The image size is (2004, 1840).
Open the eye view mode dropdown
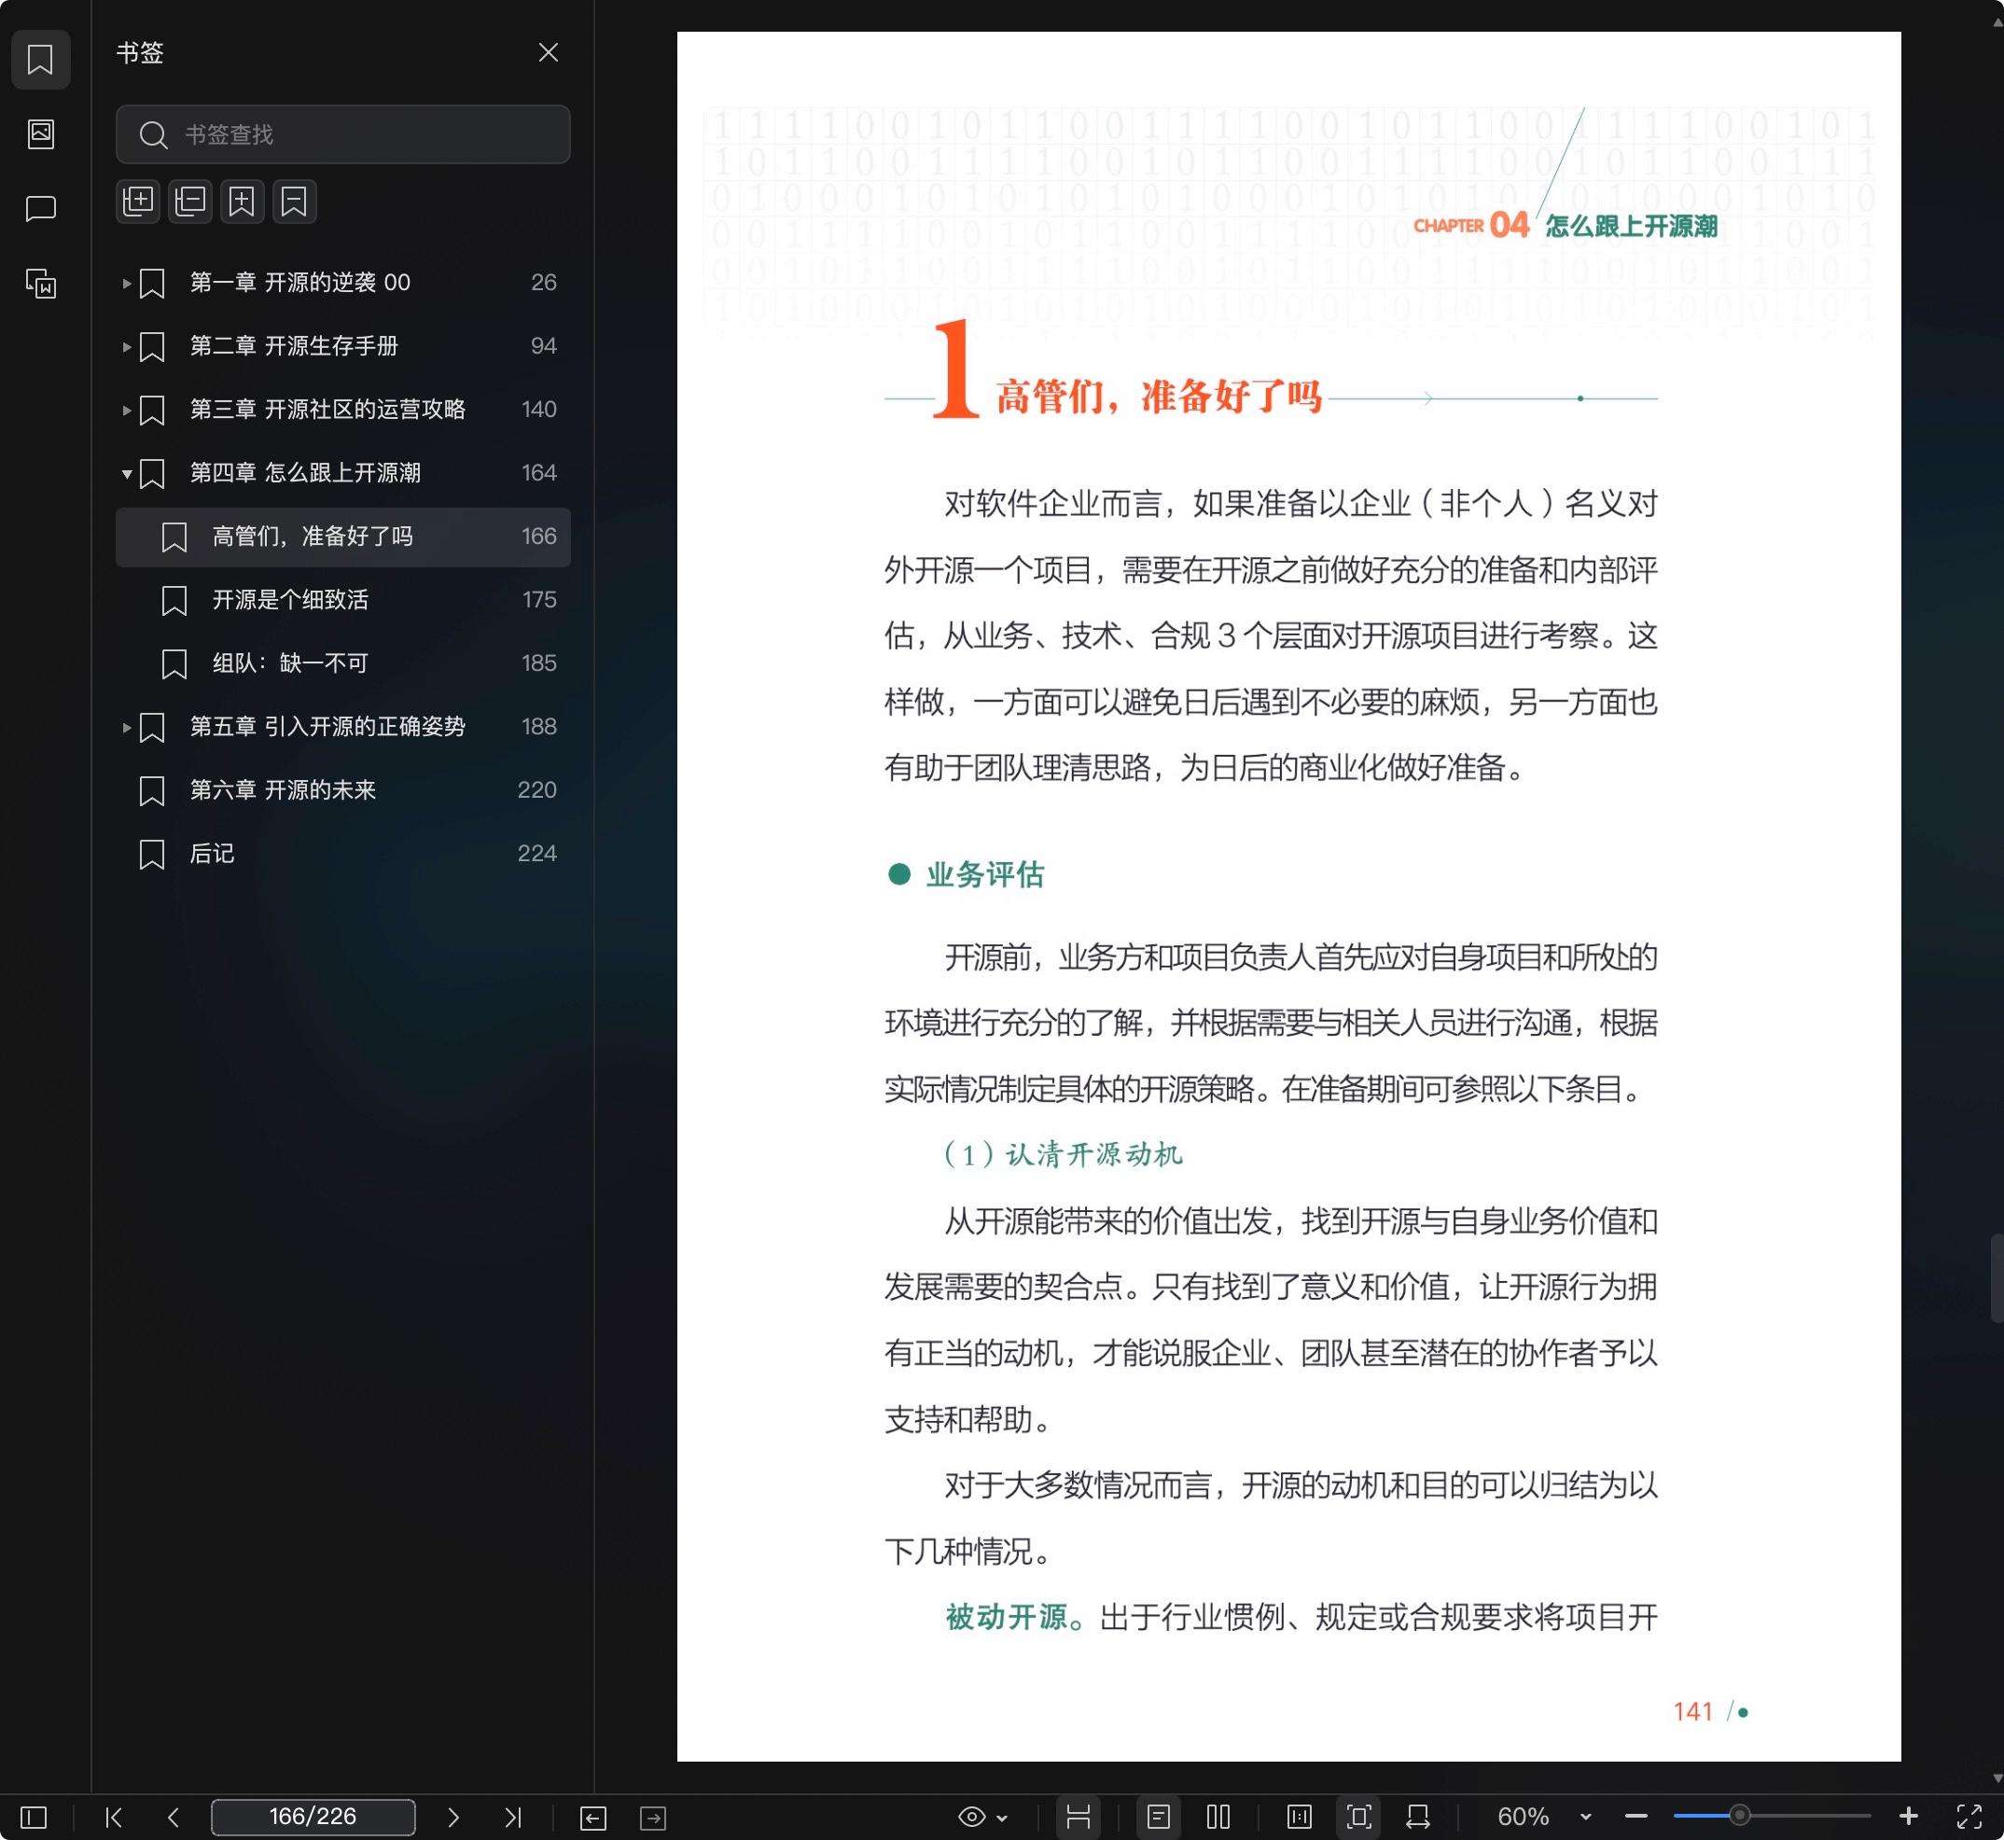982,1817
